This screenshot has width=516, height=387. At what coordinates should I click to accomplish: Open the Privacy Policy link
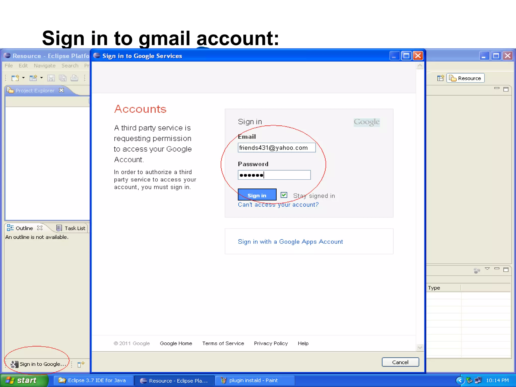271,343
